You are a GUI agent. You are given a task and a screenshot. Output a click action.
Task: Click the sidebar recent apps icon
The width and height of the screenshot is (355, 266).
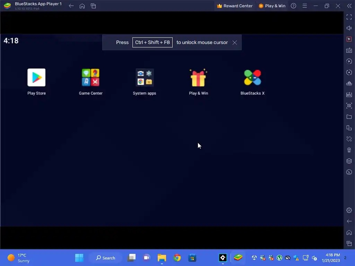349,243
